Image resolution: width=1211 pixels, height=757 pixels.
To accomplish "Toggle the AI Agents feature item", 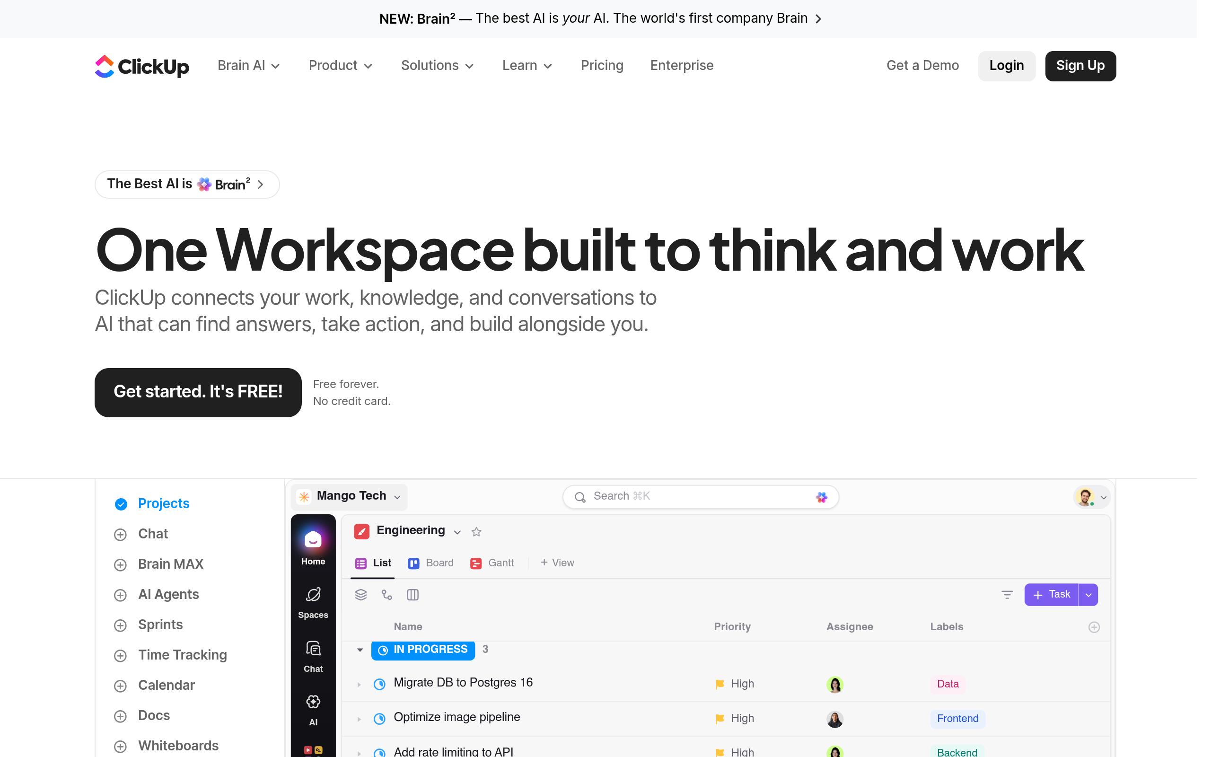I will click(157, 595).
